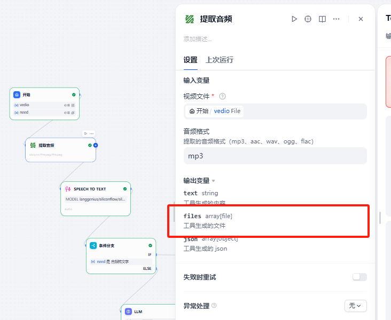The width and height of the screenshot is (391, 320).
Task: Select the SPEECH TO TEXT node
Action: click(96, 199)
